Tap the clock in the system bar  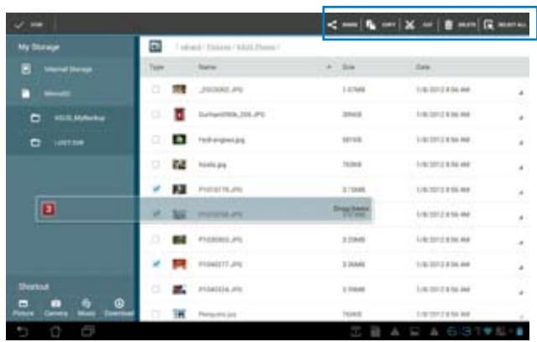pos(462,331)
